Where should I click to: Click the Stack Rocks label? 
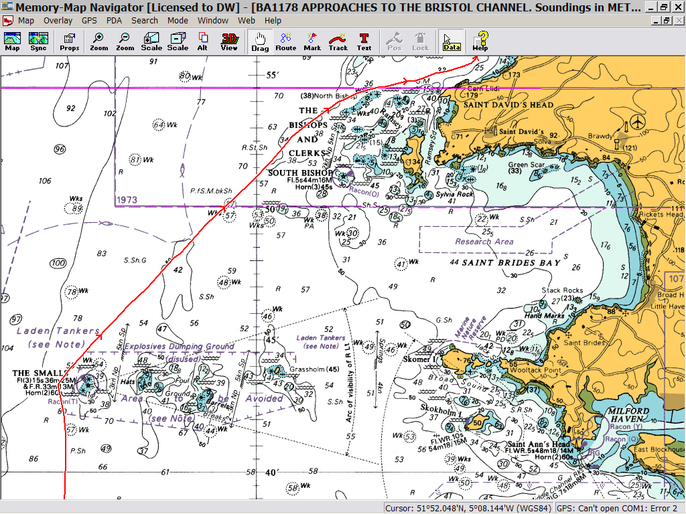562,290
